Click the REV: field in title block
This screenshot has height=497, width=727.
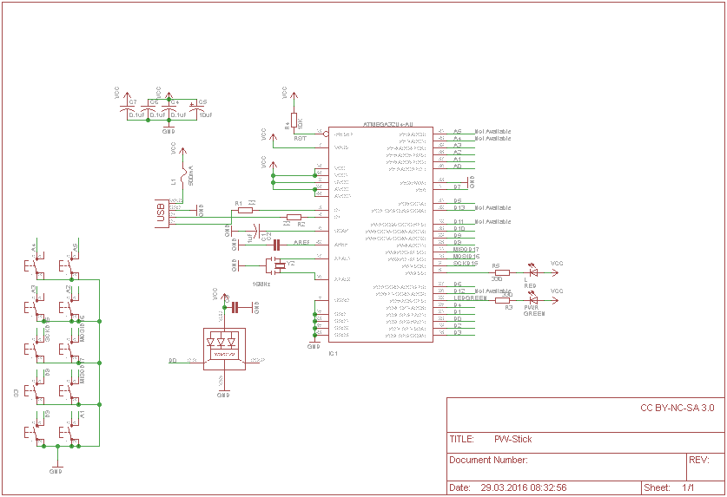(698, 460)
